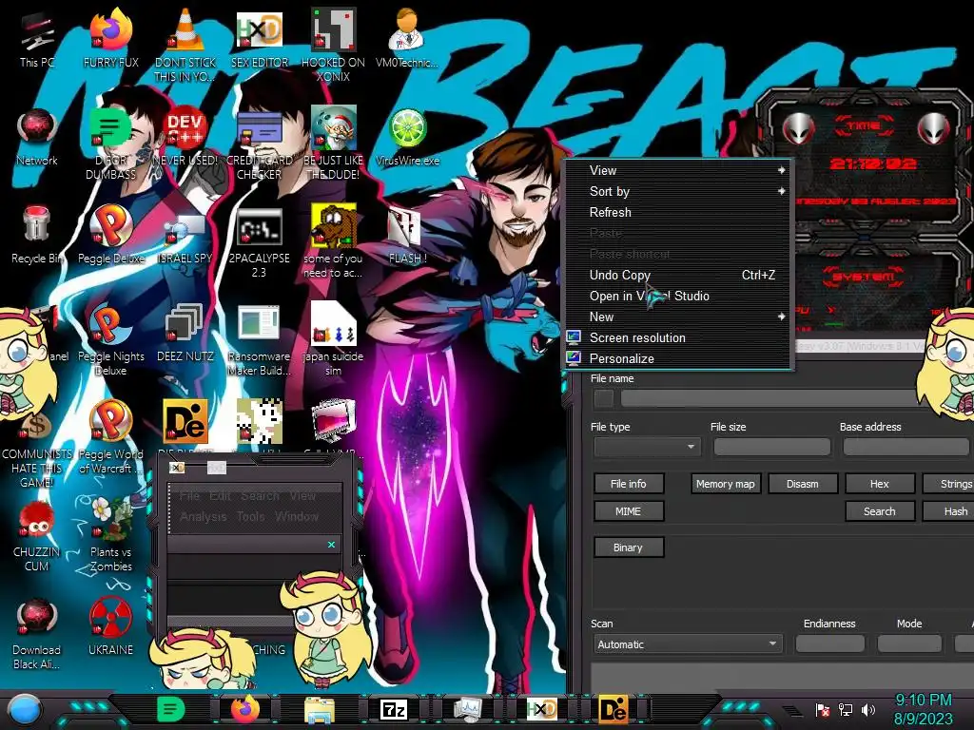Viewport: 974px width, 730px height.
Task: Open the Analysis menu in HxD
Action: 204,516
